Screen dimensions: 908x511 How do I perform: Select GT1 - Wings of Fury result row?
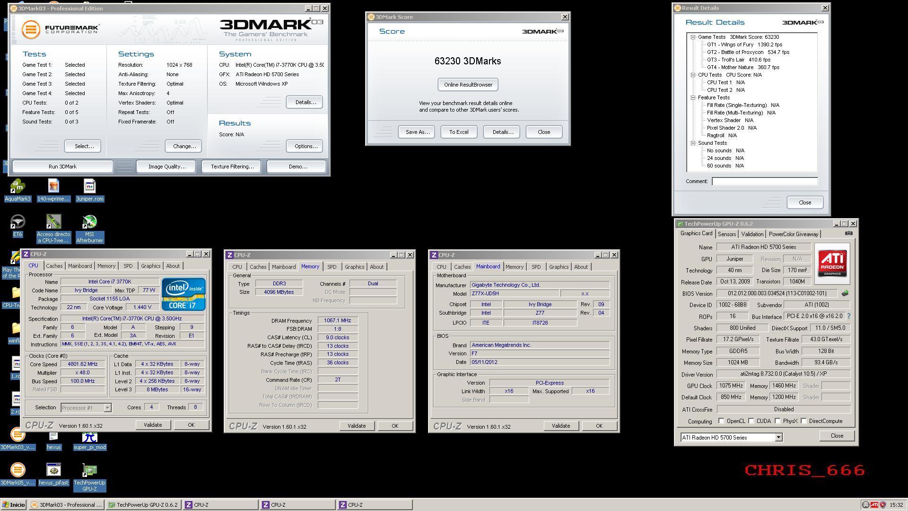(744, 44)
